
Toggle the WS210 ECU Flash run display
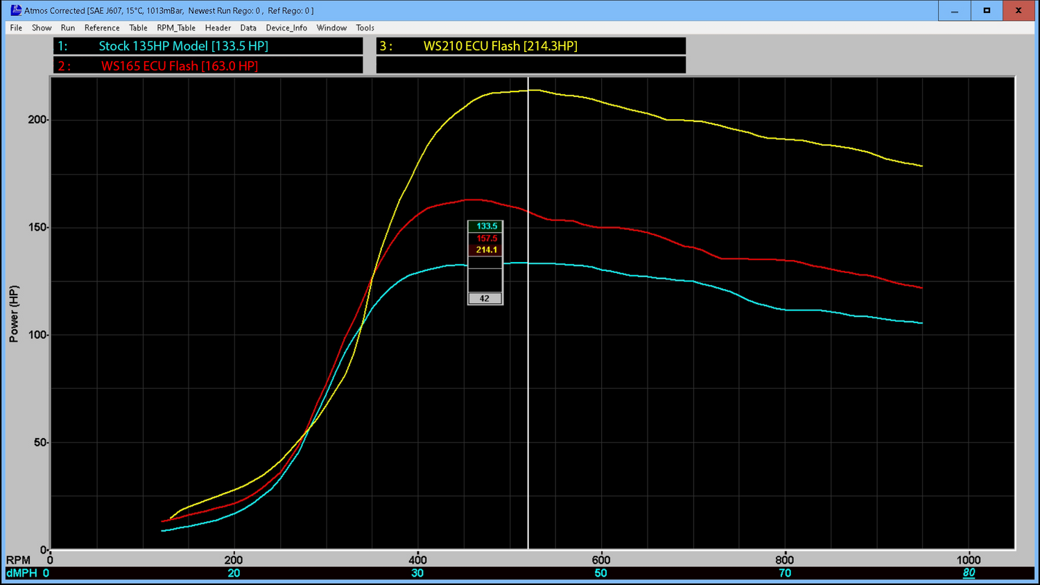pos(530,46)
